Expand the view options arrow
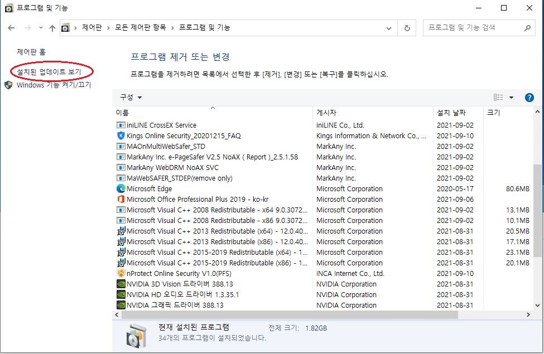Screen dimensions: 544x354 point(511,98)
